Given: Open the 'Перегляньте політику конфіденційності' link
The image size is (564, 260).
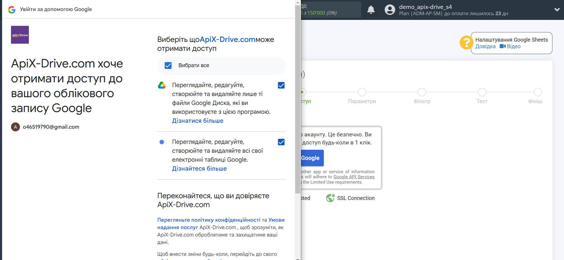Looking at the screenshot, I should 209,220.
